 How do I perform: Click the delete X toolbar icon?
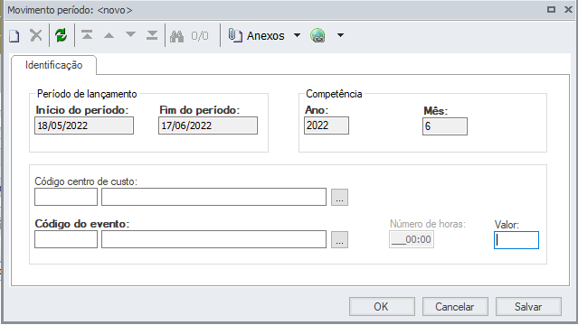pyautogui.click(x=36, y=36)
